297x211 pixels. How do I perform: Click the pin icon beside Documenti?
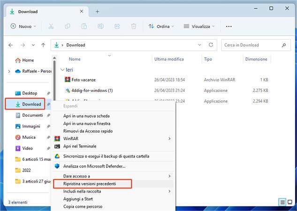click(48, 115)
